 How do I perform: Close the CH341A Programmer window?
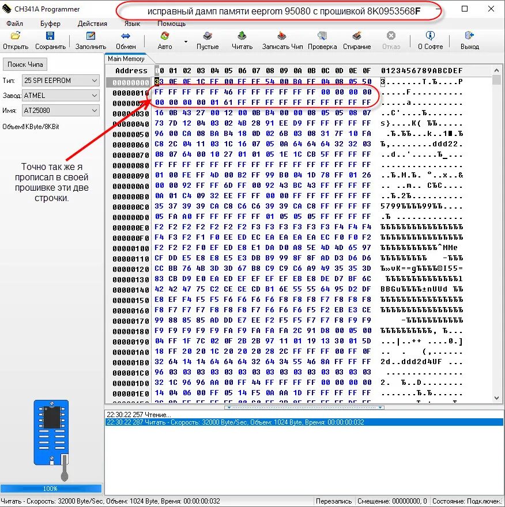[x=491, y=9]
